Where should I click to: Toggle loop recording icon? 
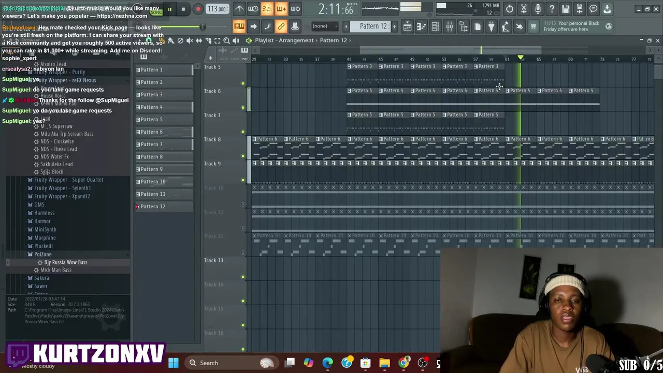pyautogui.click(x=295, y=9)
